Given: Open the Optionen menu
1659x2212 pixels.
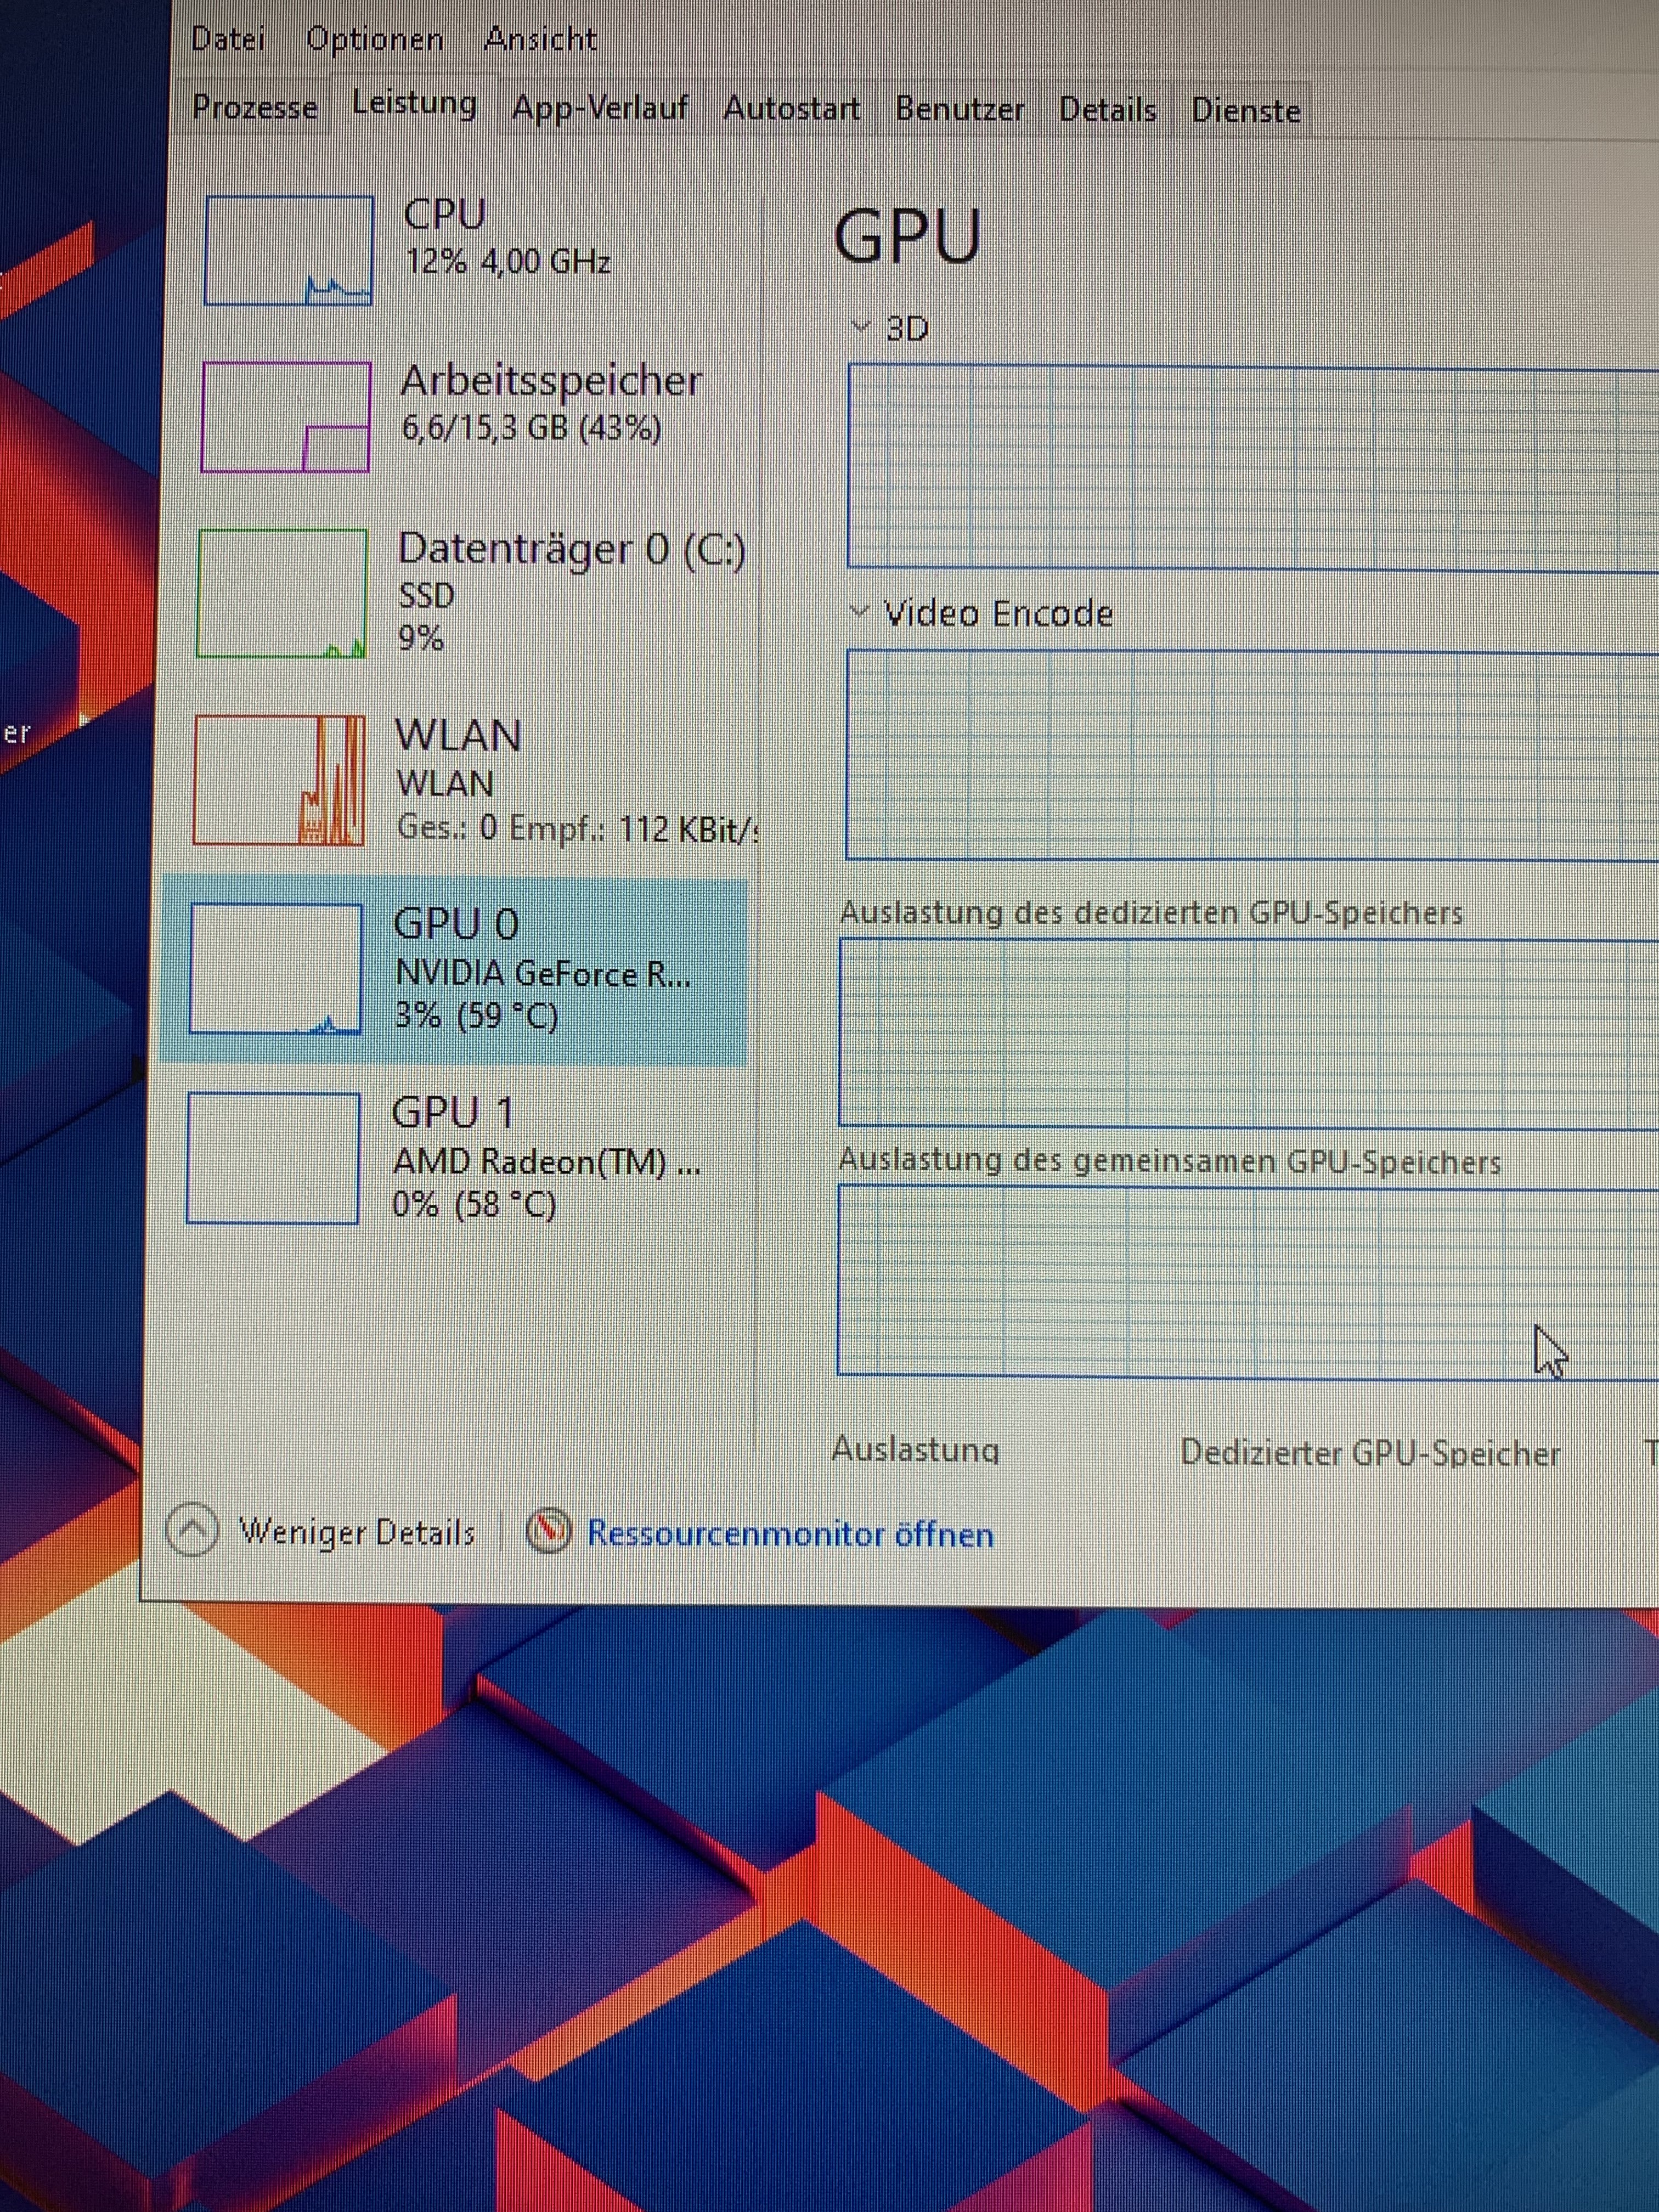Looking at the screenshot, I should (375, 39).
